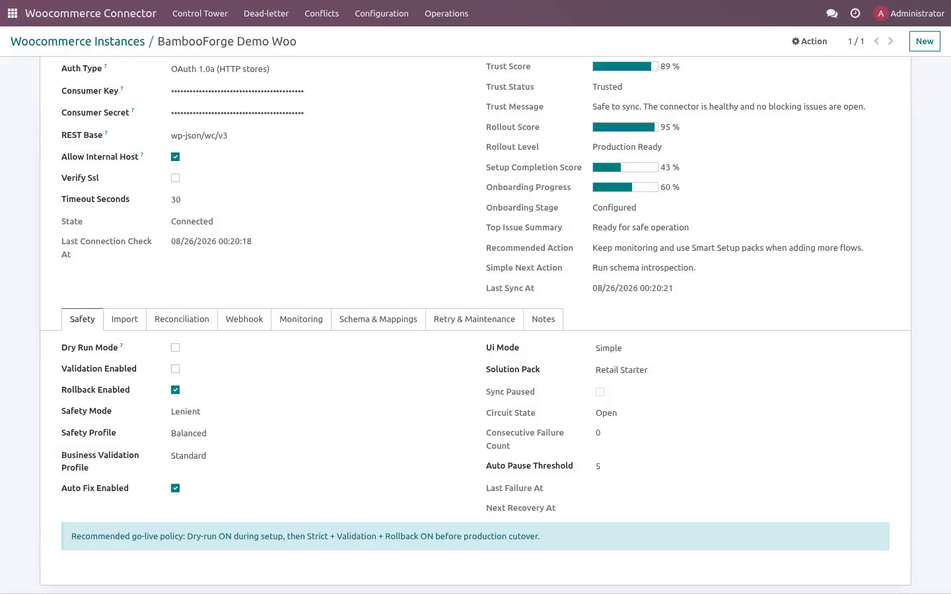Open the Configuration menu dropdown
The image size is (951, 594).
coord(382,13)
